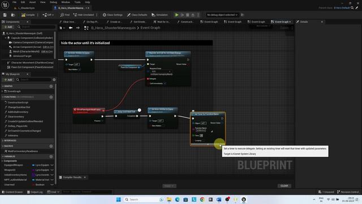The width and height of the screenshot is (362, 204).
Task: Click the Browse to asset icon beside Save
Action: 13,15
